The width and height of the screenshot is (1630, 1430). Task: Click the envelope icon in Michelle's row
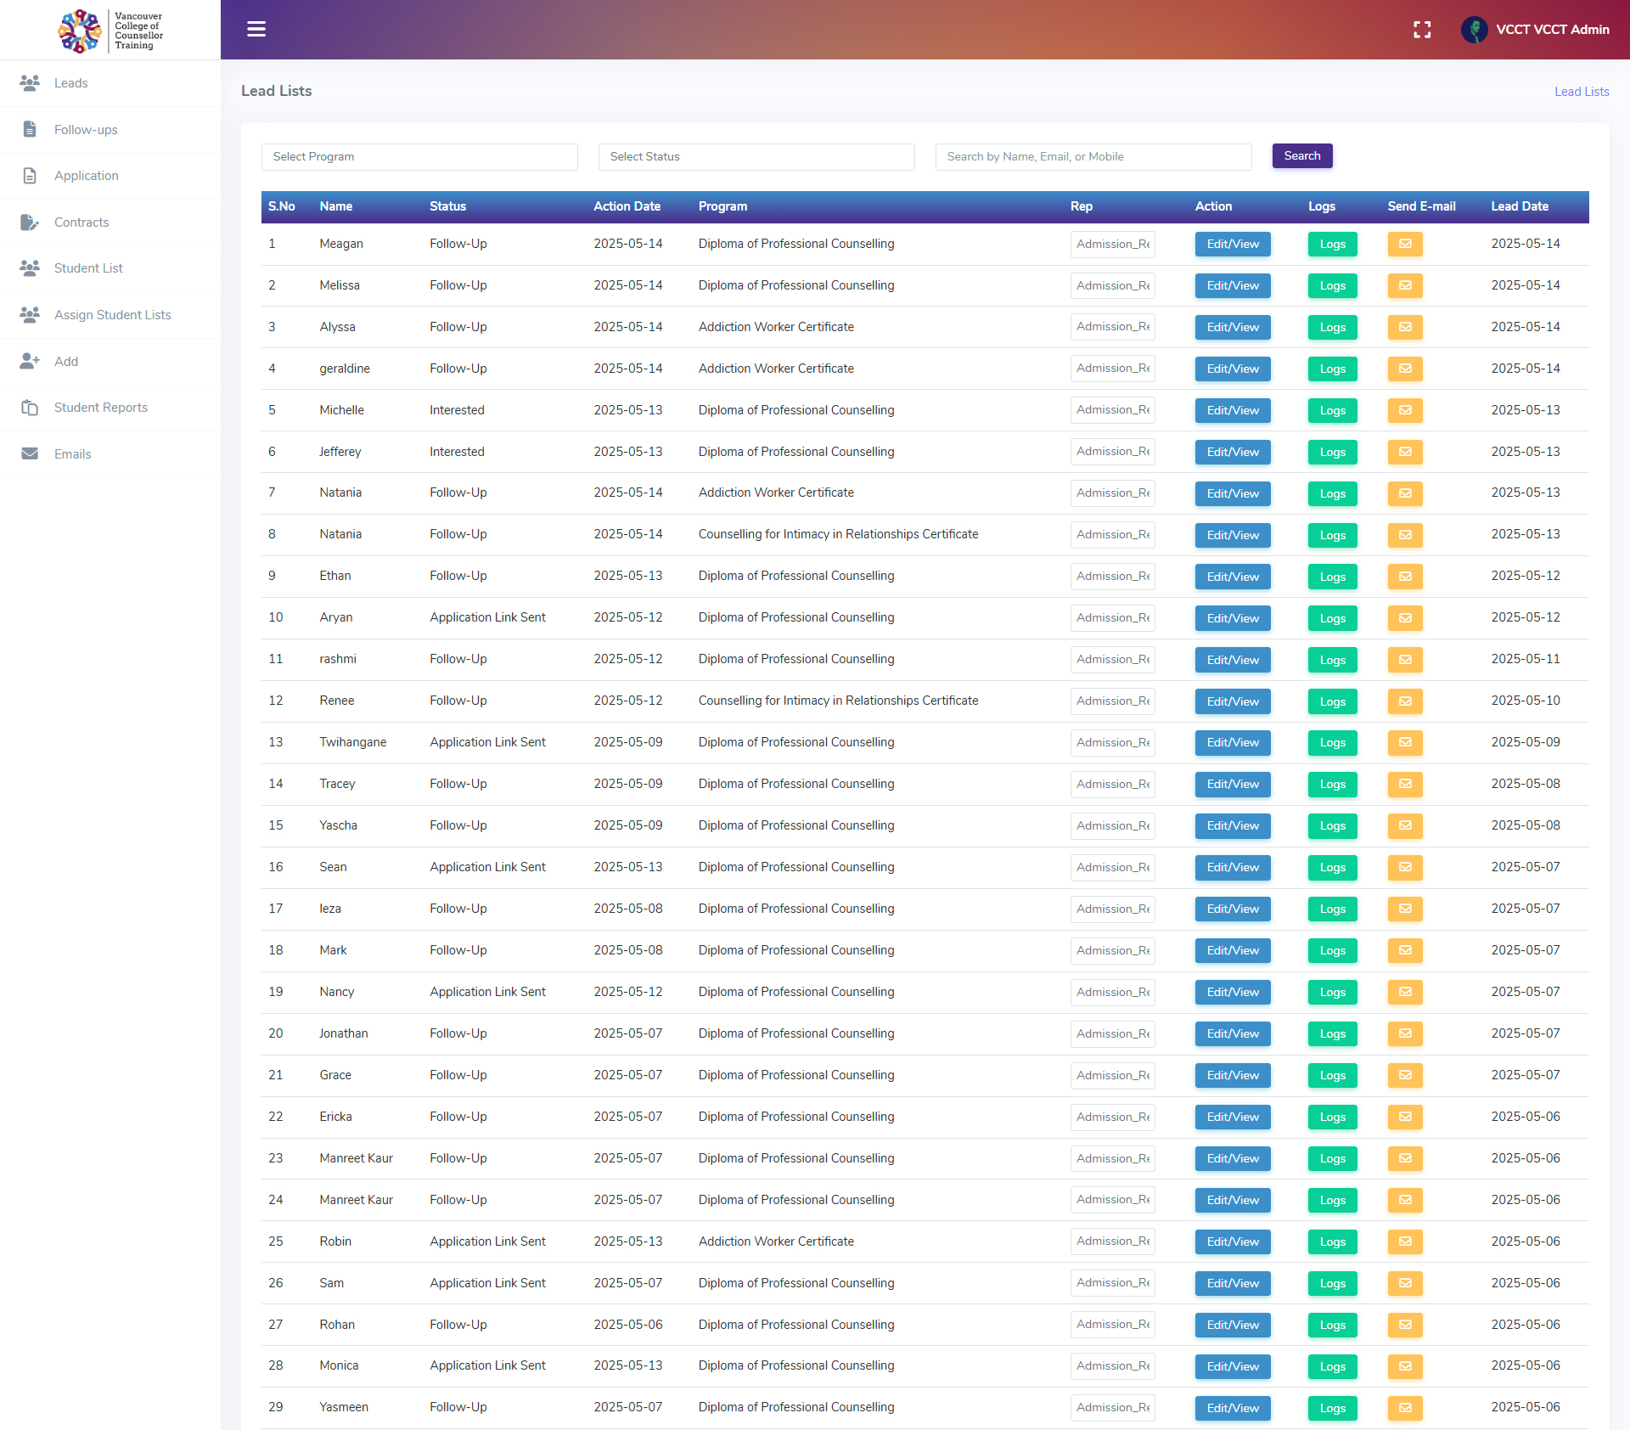pyautogui.click(x=1405, y=411)
